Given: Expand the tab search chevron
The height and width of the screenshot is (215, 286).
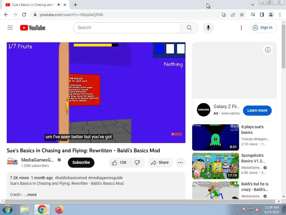Looking at the screenshot, I should click(x=252, y=5).
